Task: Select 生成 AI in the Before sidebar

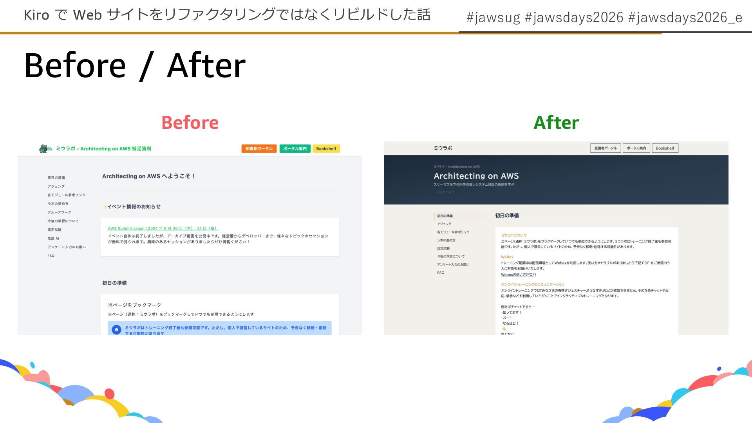Action: pos(53,239)
